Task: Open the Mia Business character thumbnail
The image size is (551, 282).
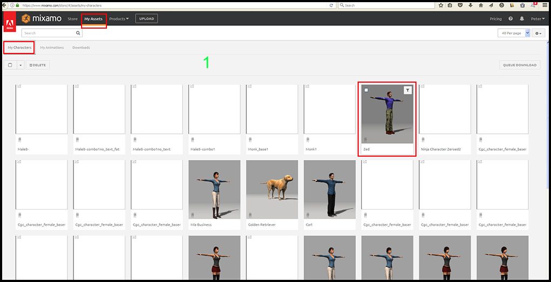Action: point(214,190)
